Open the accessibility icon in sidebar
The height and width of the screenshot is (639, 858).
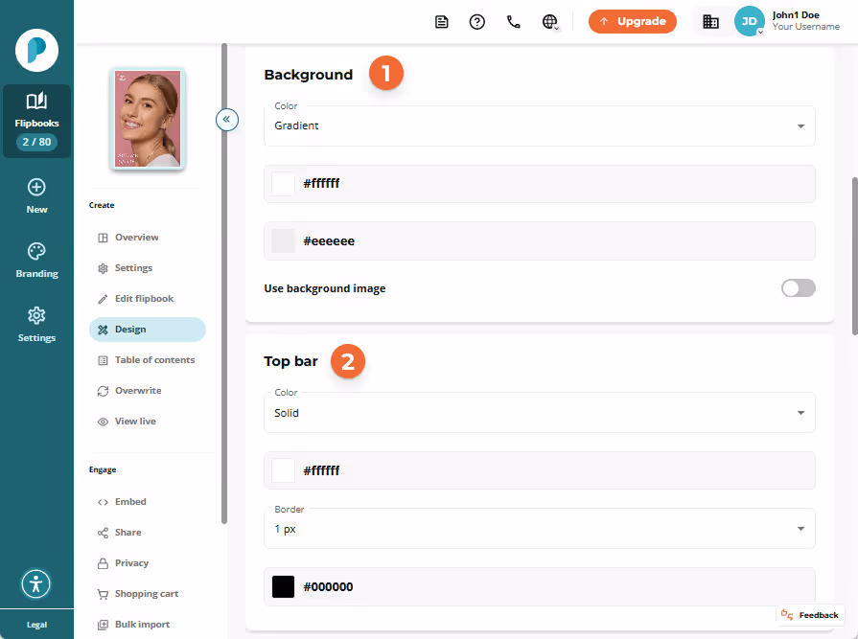36,583
